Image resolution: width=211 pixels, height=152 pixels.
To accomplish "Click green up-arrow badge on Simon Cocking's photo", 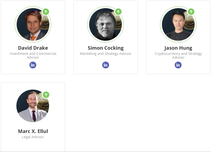I will pyautogui.click(x=118, y=12).
